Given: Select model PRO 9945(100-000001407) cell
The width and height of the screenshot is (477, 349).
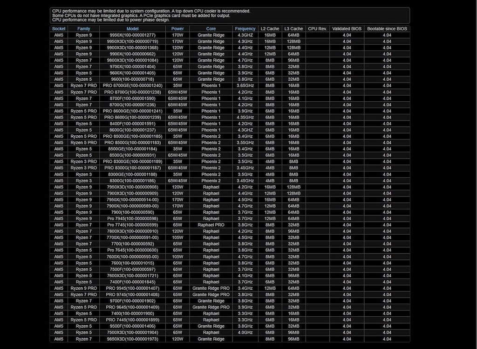Looking at the screenshot, I should coord(133,288).
